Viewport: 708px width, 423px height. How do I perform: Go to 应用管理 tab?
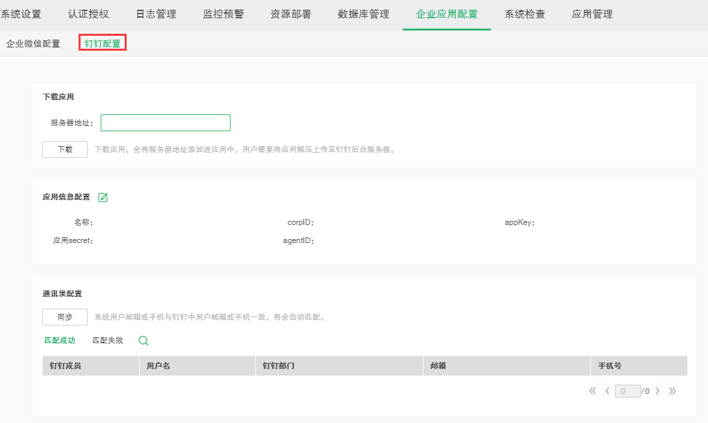[x=592, y=14]
